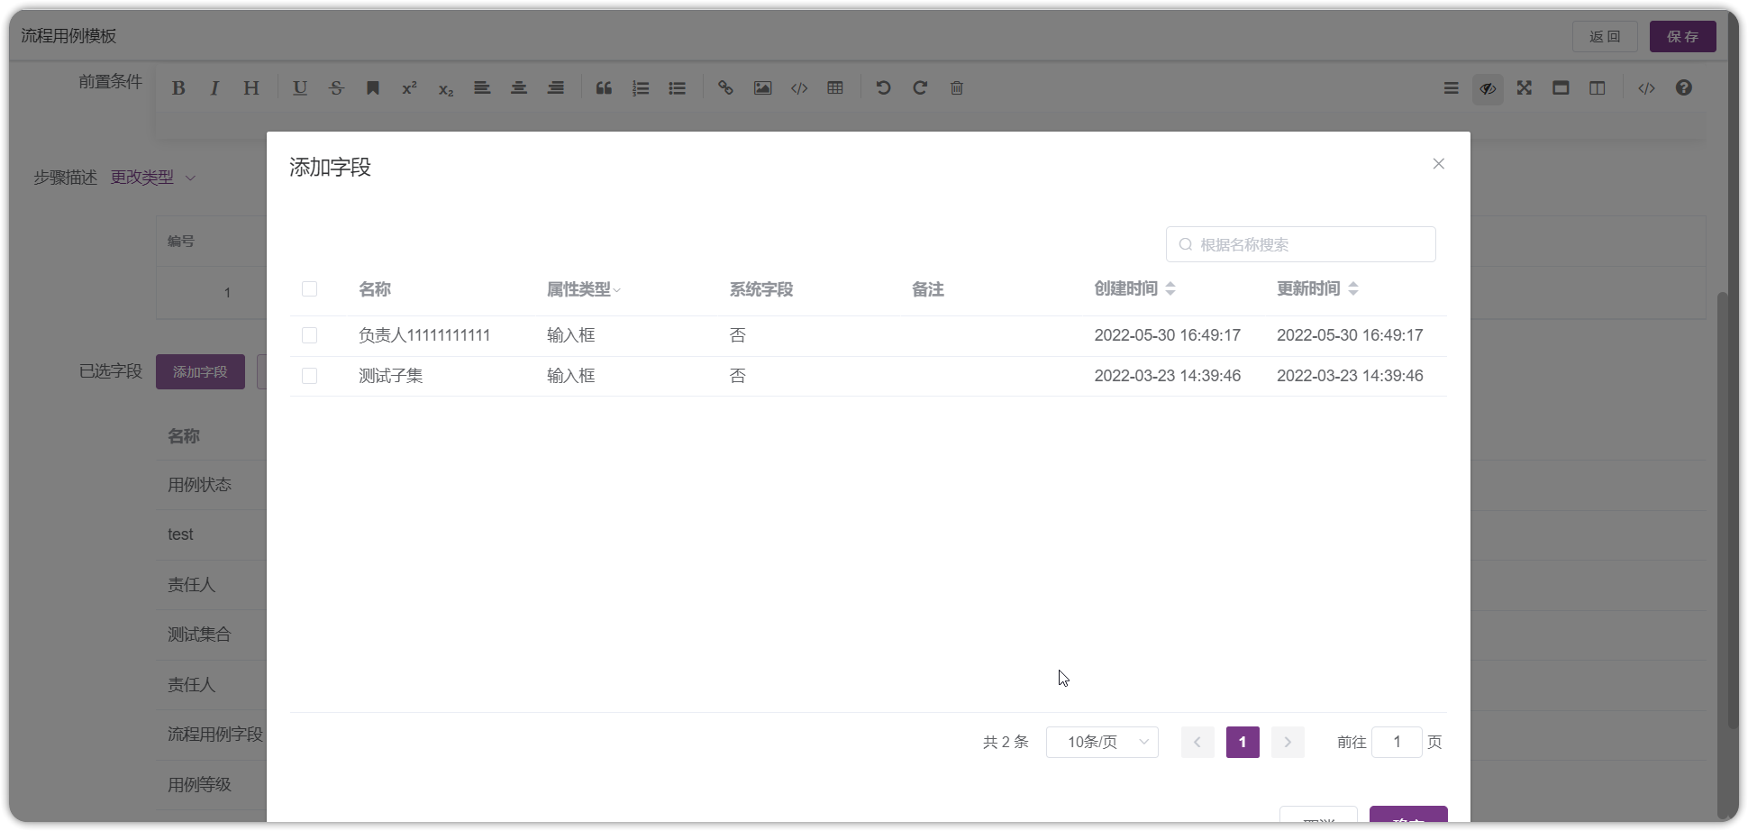Insert an unordered bullet list
The height and width of the screenshot is (831, 1748).
678,88
